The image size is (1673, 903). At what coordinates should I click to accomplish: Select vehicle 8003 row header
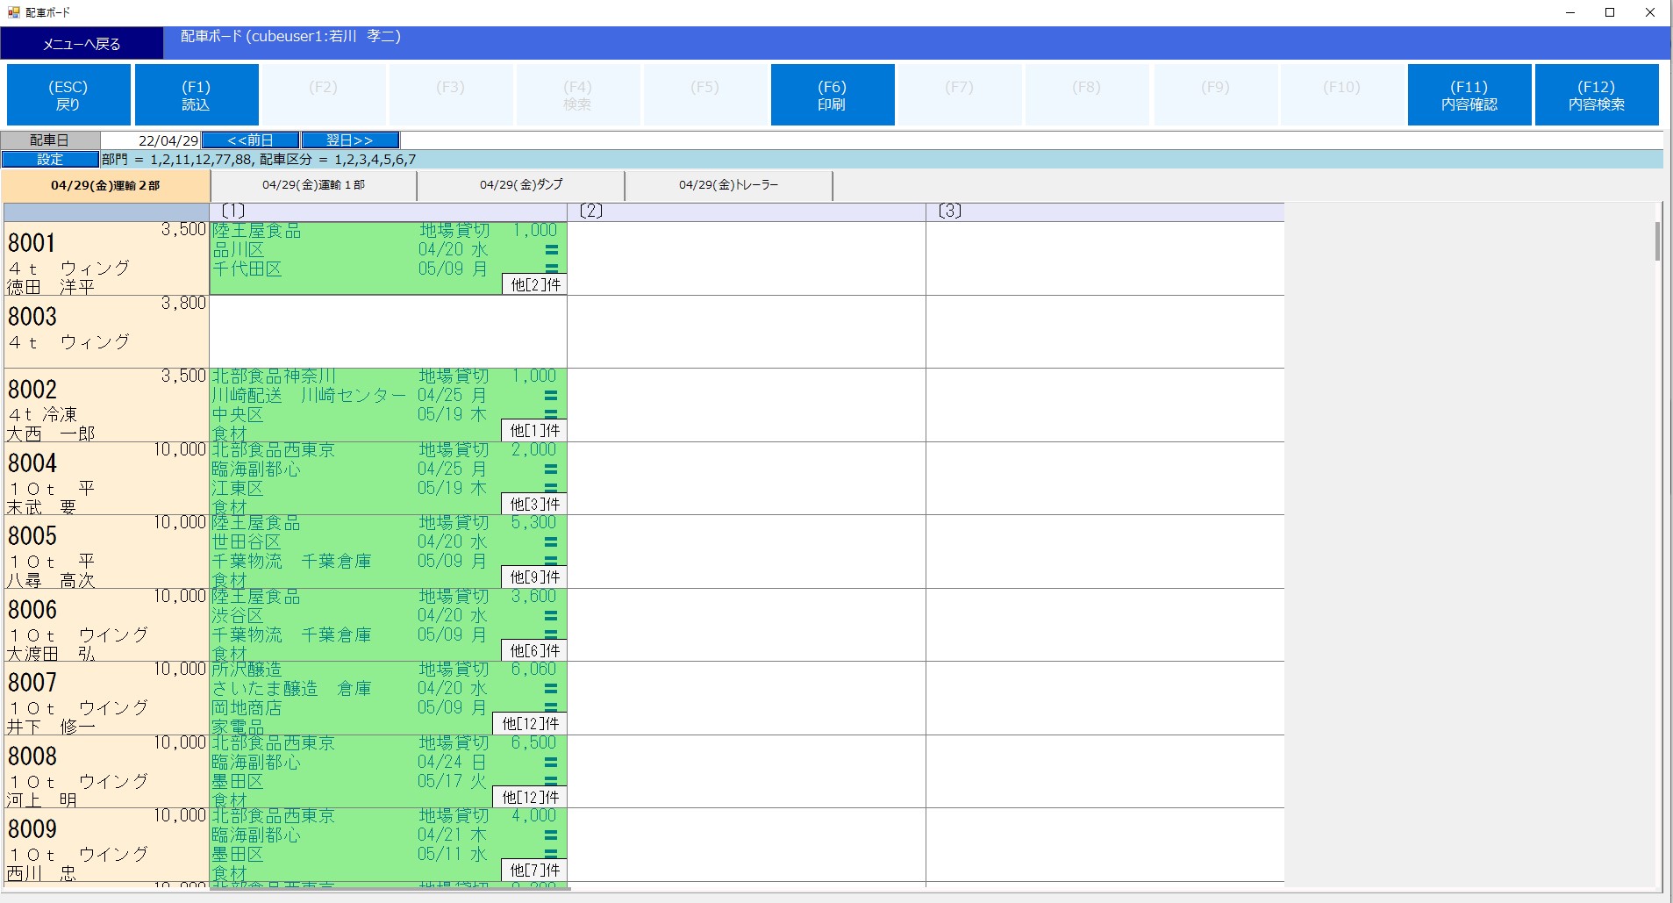coord(106,331)
